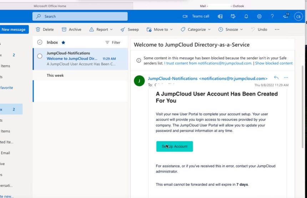Switch to Microsoft Office Home tab
Screen dimensions: 307x198
coord(50,6)
